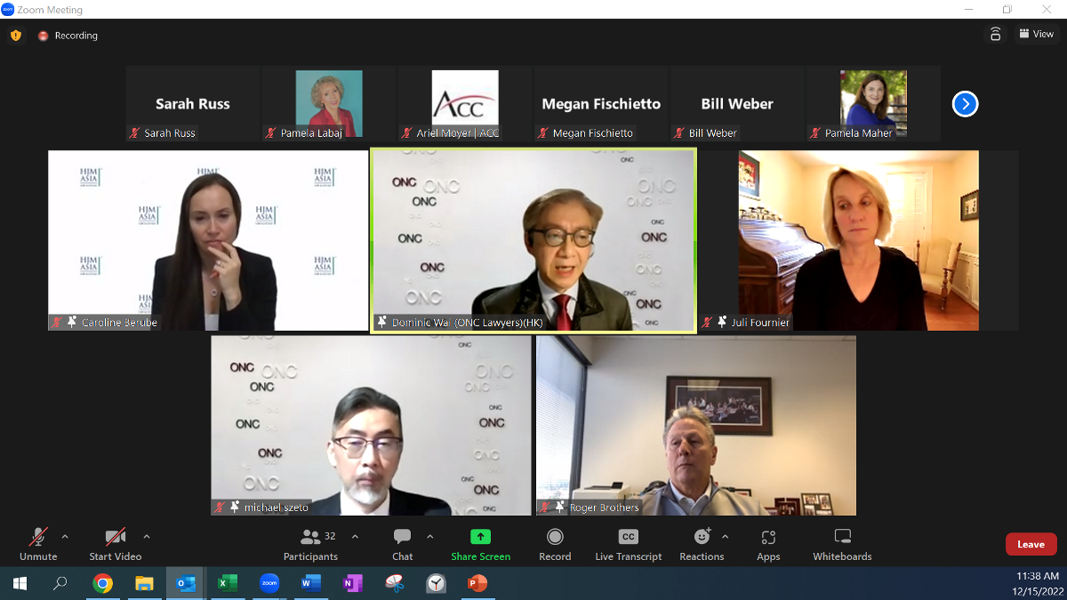This screenshot has width=1067, height=600.
Task: Toggle Live Transcript captions
Action: [x=629, y=544]
